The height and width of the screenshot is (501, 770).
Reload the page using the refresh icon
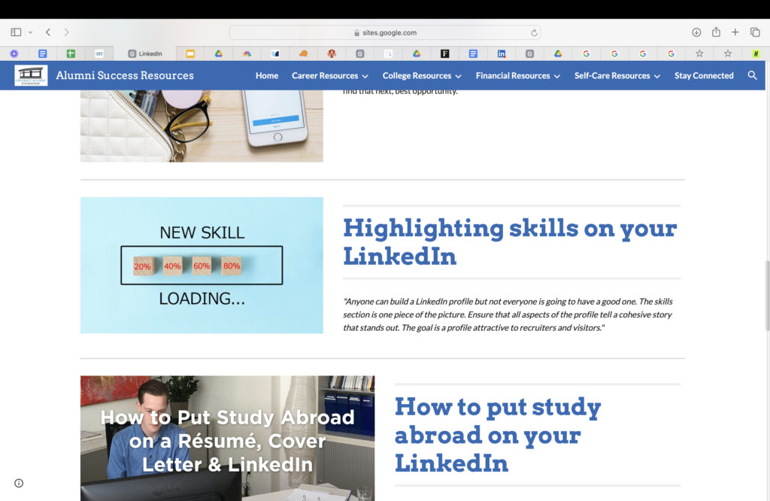coord(534,33)
